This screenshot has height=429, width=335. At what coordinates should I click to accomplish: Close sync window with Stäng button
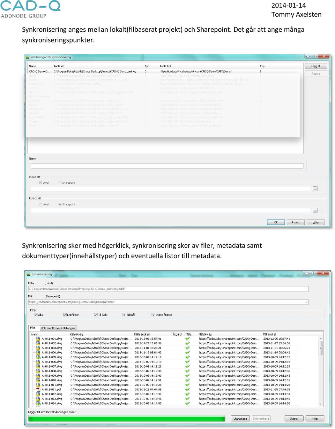(294, 419)
